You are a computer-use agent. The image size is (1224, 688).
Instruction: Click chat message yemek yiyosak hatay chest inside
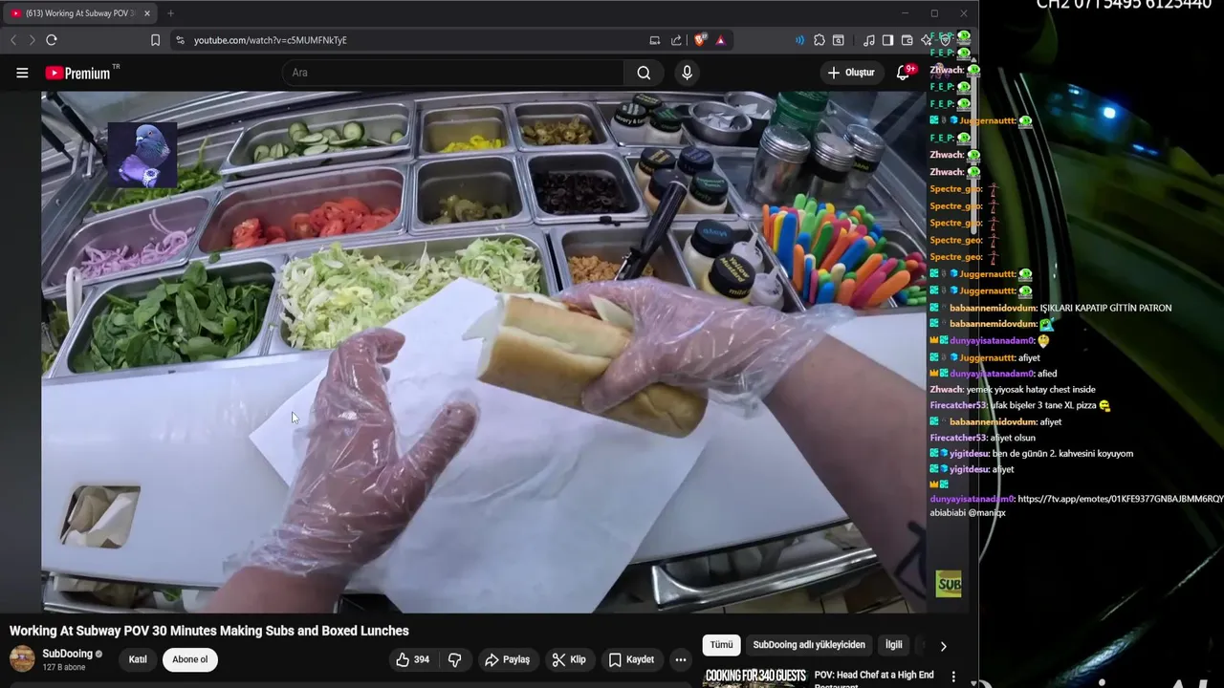[x=1032, y=389]
